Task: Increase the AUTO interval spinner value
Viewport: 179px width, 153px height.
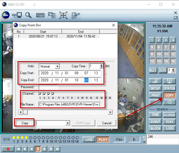Action: point(173,69)
